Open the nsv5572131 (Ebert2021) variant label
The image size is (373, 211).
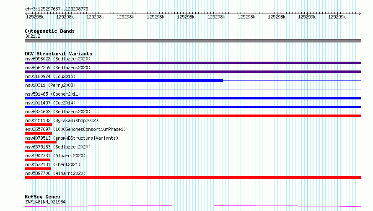click(53, 164)
